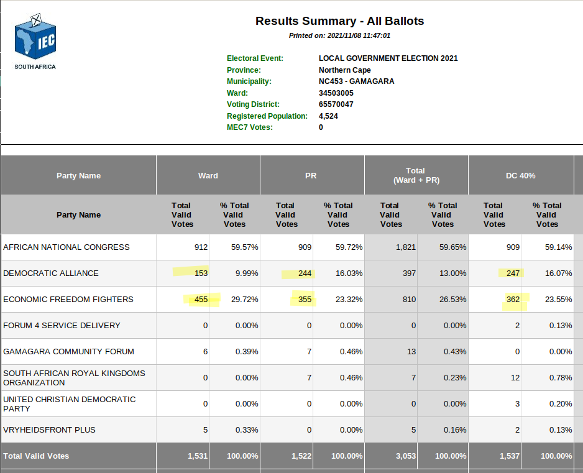Click highlighted DA DC 40% votes 247
The width and height of the screenshot is (583, 473).
tap(513, 273)
